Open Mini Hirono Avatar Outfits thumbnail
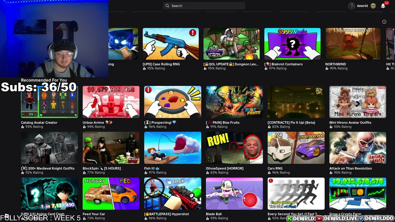Image resolution: width=395 pixels, height=222 pixels. pos(358,102)
